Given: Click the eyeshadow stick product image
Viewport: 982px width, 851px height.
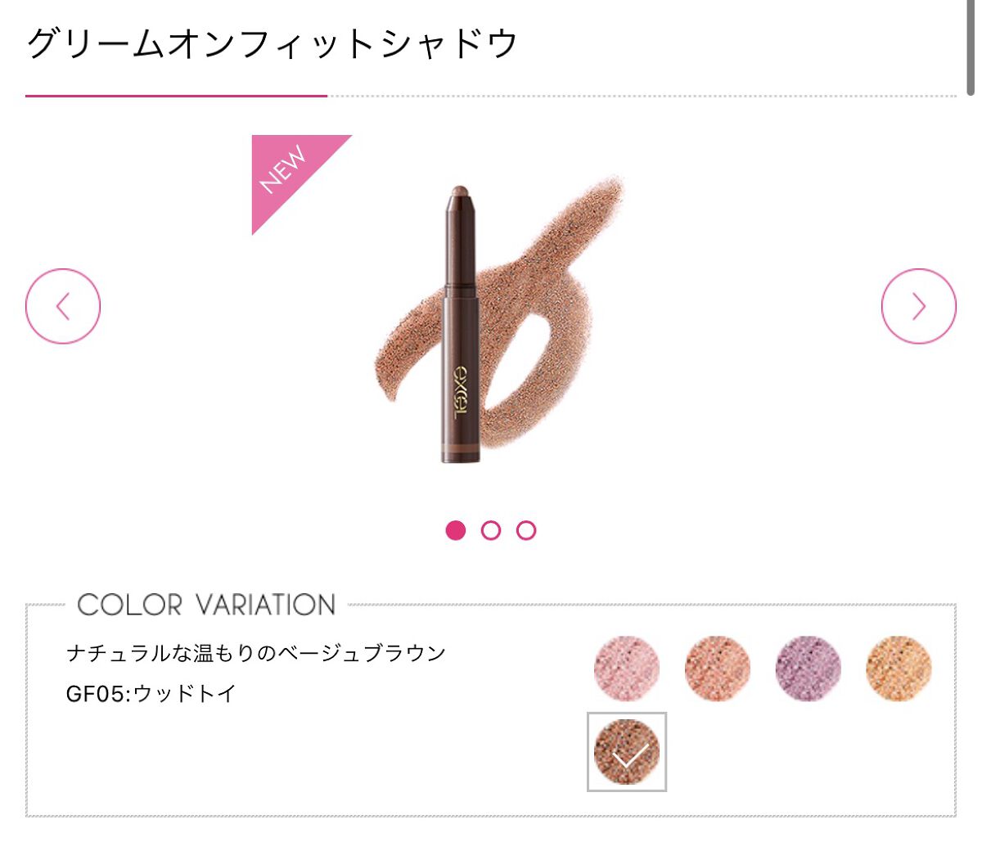Looking at the screenshot, I should [462, 325].
